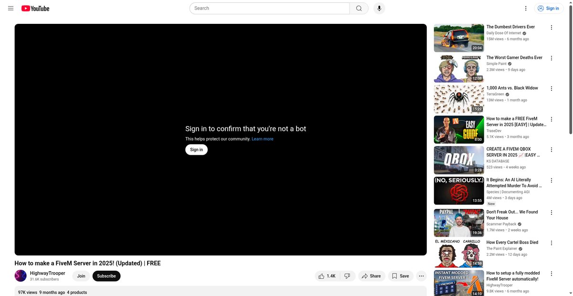Open options for The Worst Gamer Deaths Ever

[x=552, y=58]
